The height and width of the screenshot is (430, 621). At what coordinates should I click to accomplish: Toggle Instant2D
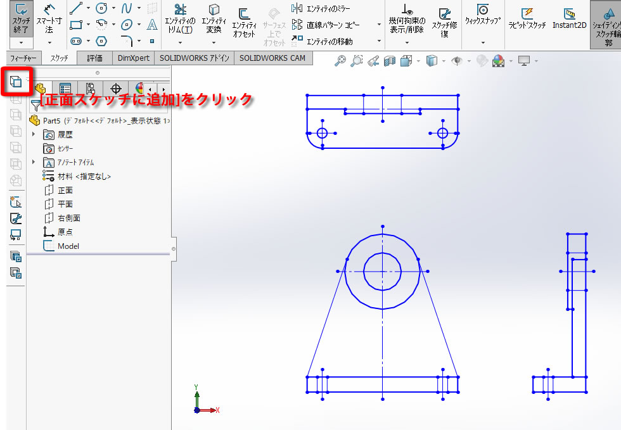569,18
